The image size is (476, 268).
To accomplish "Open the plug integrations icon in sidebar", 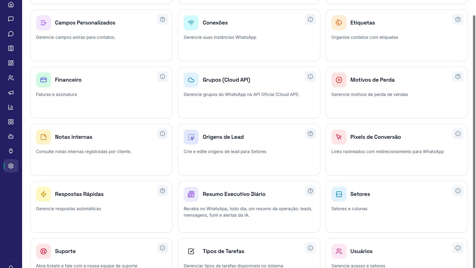I will coord(11,151).
